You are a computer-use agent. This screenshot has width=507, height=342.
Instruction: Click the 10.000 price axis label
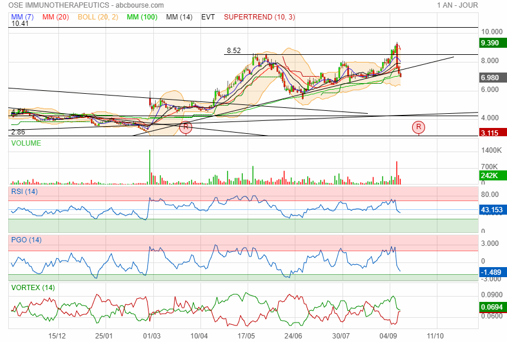click(492, 32)
